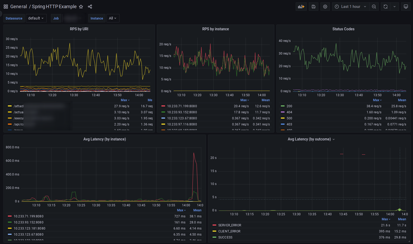Open the Last 1 hour time picker
This screenshot has height=244, width=413.
(350, 7)
